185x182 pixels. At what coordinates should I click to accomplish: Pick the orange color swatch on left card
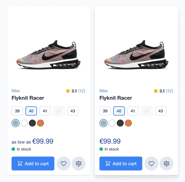40,123
